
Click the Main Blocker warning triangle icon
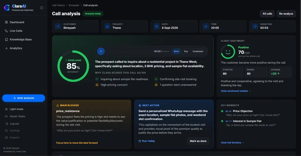click(58, 106)
